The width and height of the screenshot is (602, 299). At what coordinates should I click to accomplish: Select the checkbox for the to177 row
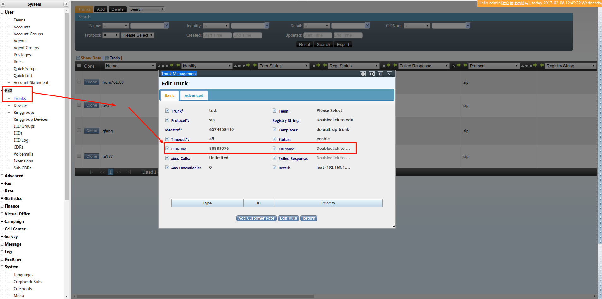click(x=79, y=156)
